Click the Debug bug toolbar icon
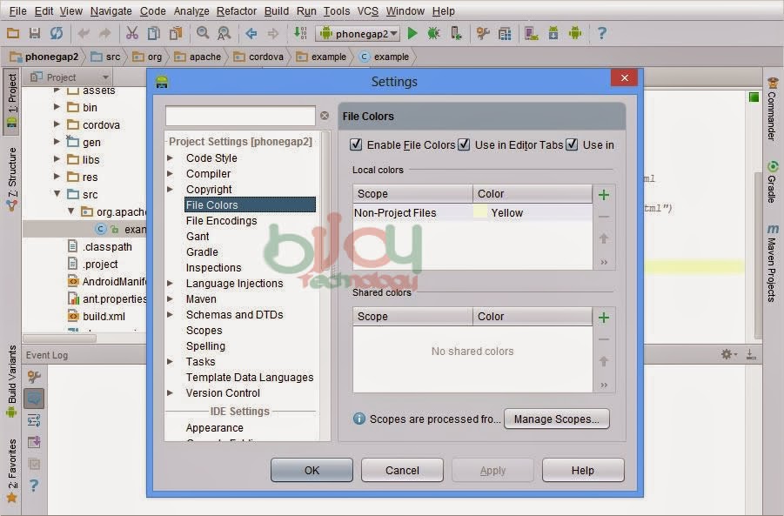784x516 pixels. coord(433,33)
